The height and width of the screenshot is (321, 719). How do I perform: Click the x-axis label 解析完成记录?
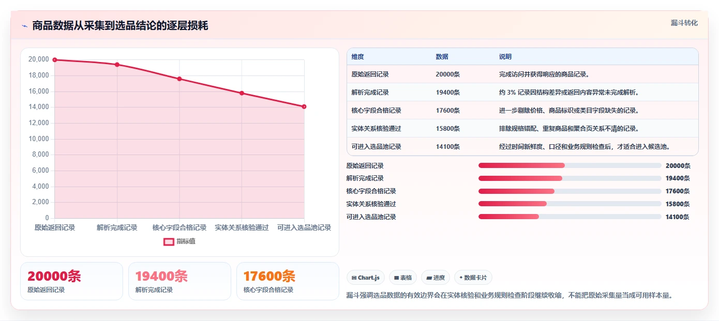point(117,227)
